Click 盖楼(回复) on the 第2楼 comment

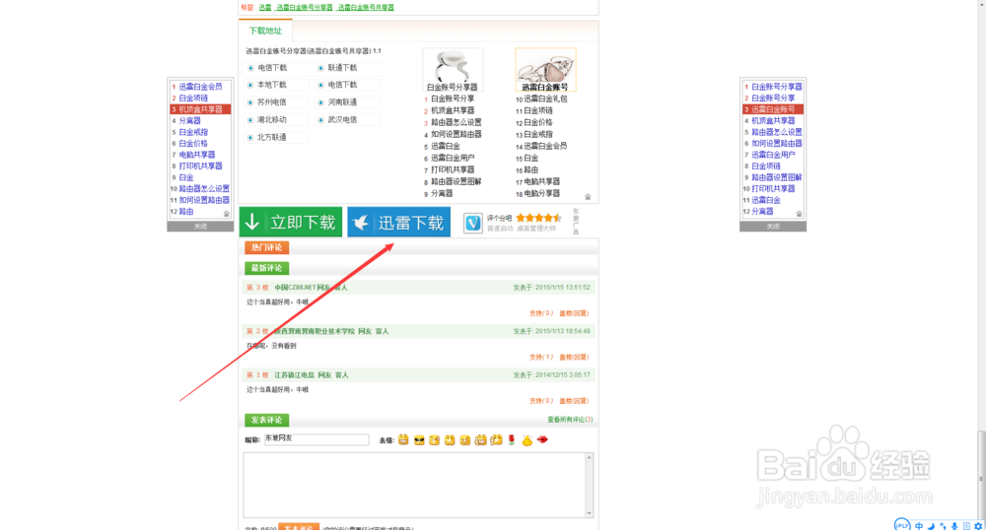[574, 358]
